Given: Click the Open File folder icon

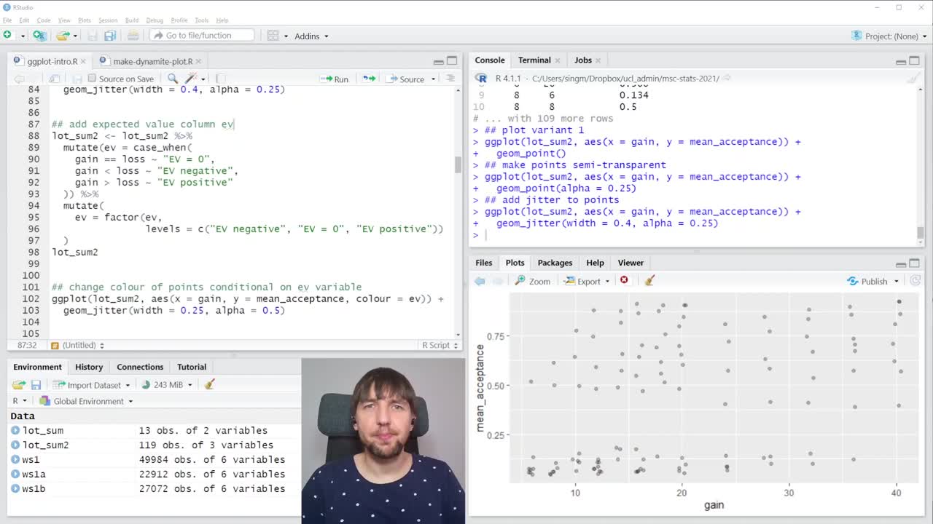Looking at the screenshot, I should 63,35.
